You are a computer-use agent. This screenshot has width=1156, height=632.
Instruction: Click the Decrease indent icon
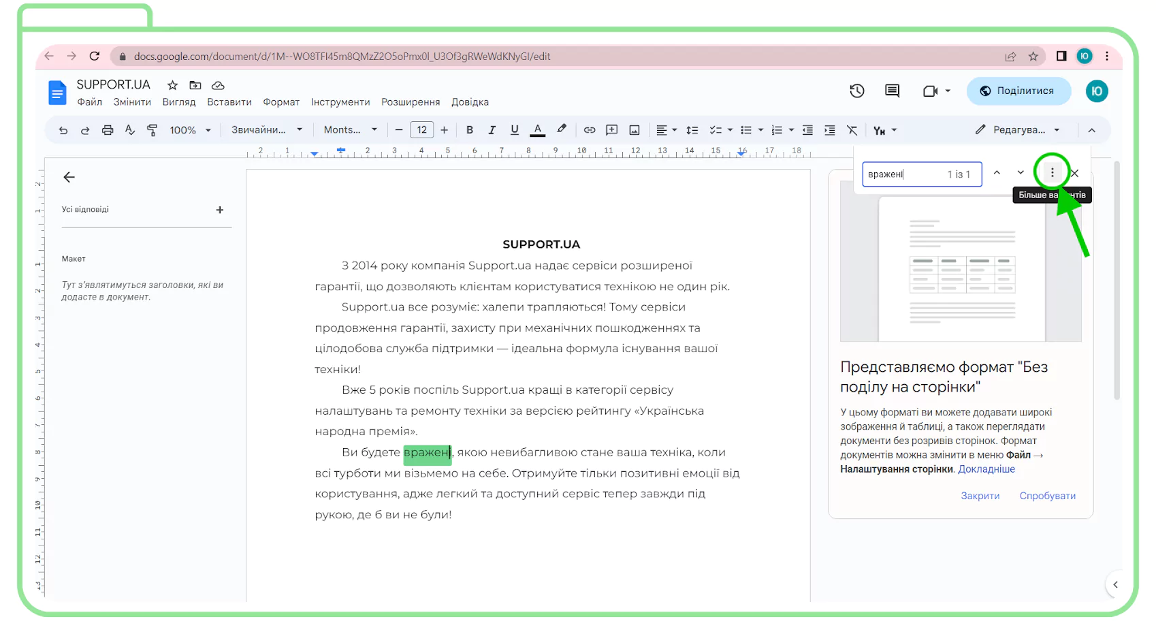tap(807, 130)
